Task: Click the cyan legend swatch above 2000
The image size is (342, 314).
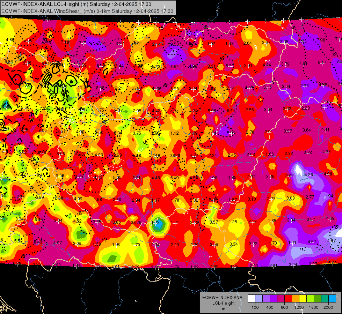Action: [332, 299]
